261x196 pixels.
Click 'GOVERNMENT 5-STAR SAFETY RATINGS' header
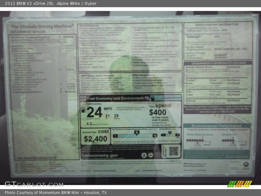219,63
